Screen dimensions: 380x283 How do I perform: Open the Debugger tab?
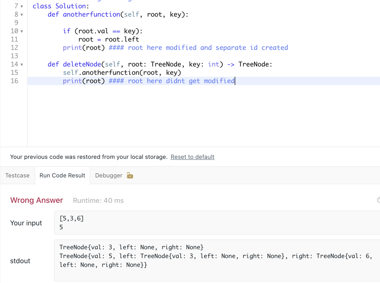point(109,175)
